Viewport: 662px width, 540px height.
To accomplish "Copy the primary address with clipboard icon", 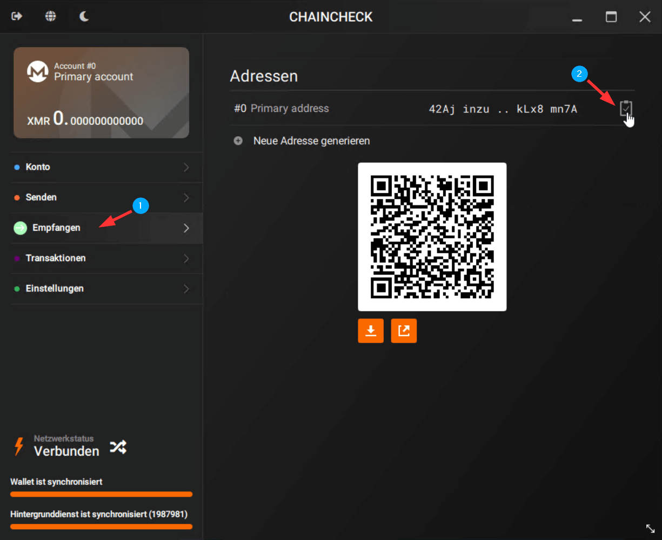I will (626, 108).
